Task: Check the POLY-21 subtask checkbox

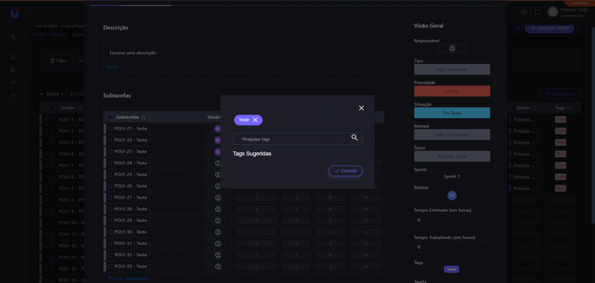Action: 110,129
